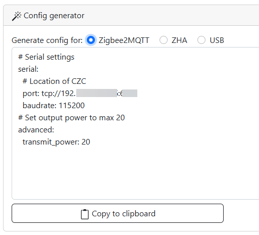Place cursor on '# Location of CZC' comment
This screenshot has height=235, width=259.
click(55, 81)
